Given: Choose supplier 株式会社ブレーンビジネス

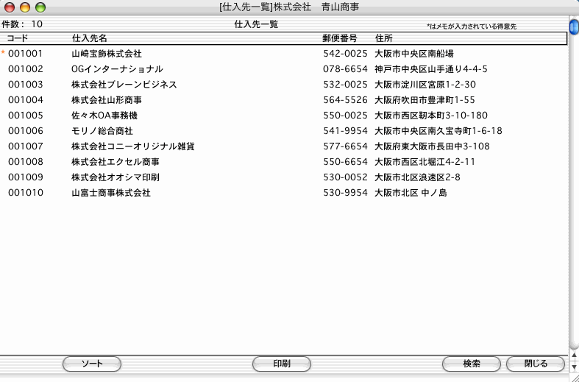Looking at the screenshot, I should coord(124,85).
